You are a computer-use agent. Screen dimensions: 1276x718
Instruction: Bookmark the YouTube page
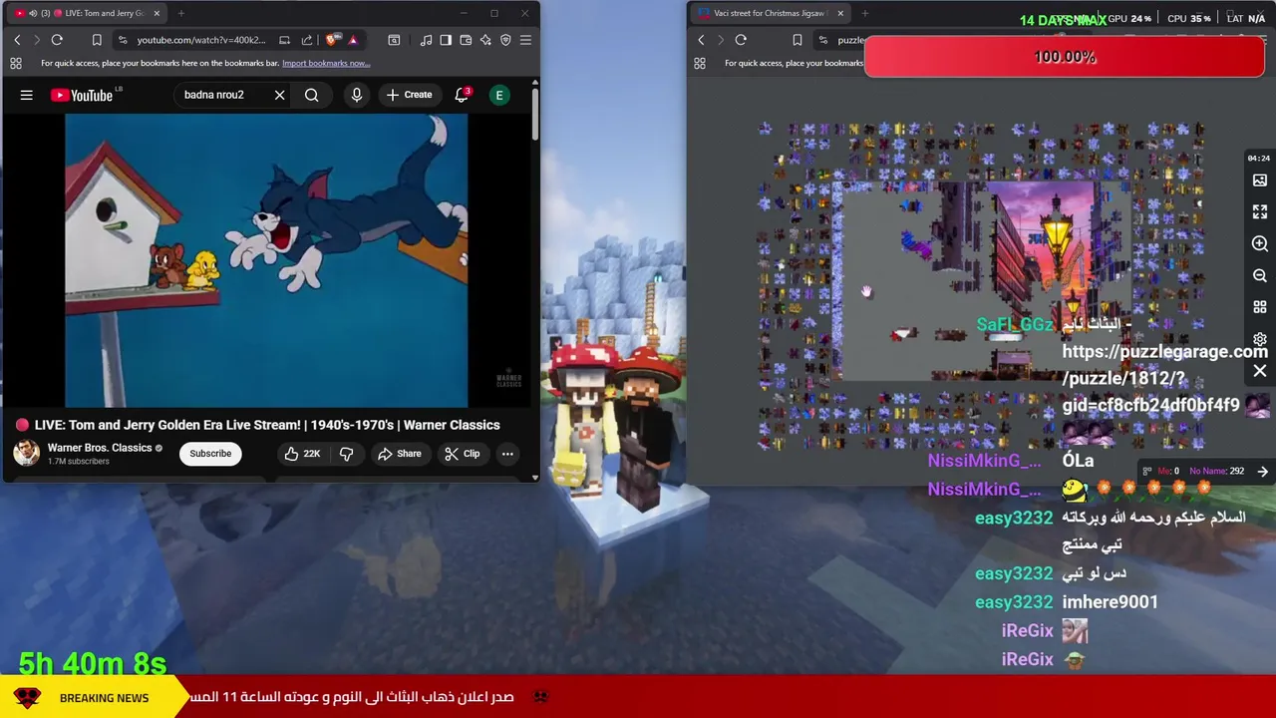97,40
